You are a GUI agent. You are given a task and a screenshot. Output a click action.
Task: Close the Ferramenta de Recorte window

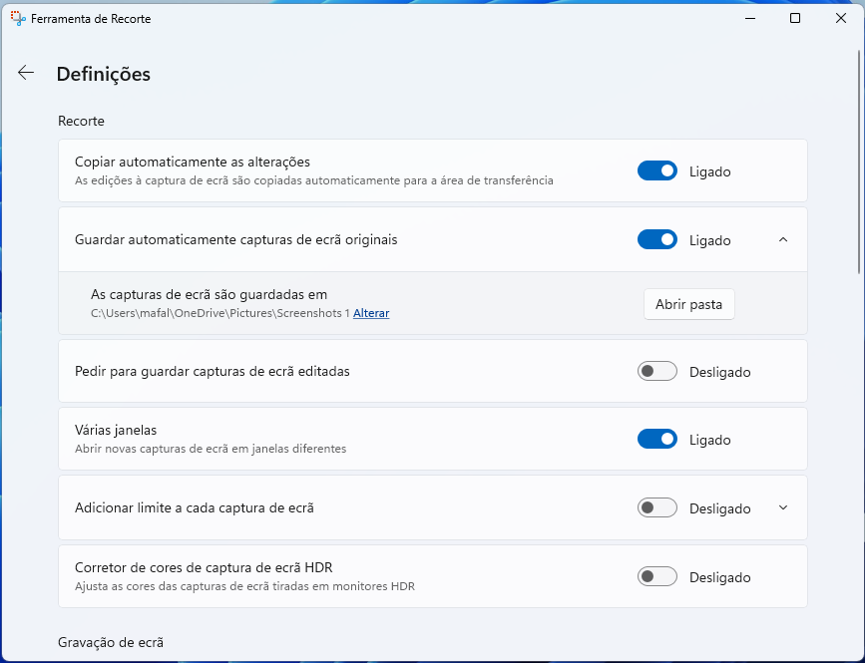(x=841, y=18)
